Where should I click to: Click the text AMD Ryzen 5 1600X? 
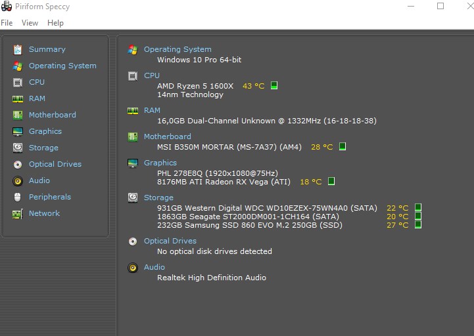[x=195, y=86]
